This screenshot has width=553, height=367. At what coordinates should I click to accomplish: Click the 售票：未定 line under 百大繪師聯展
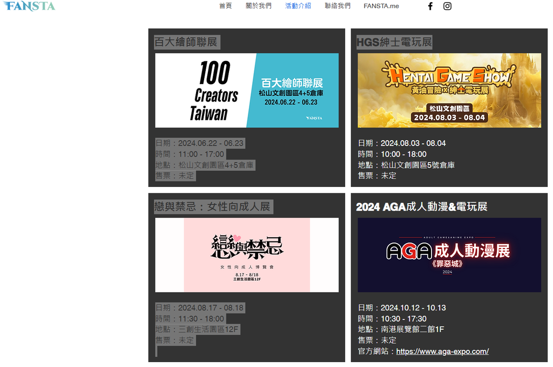175,176
